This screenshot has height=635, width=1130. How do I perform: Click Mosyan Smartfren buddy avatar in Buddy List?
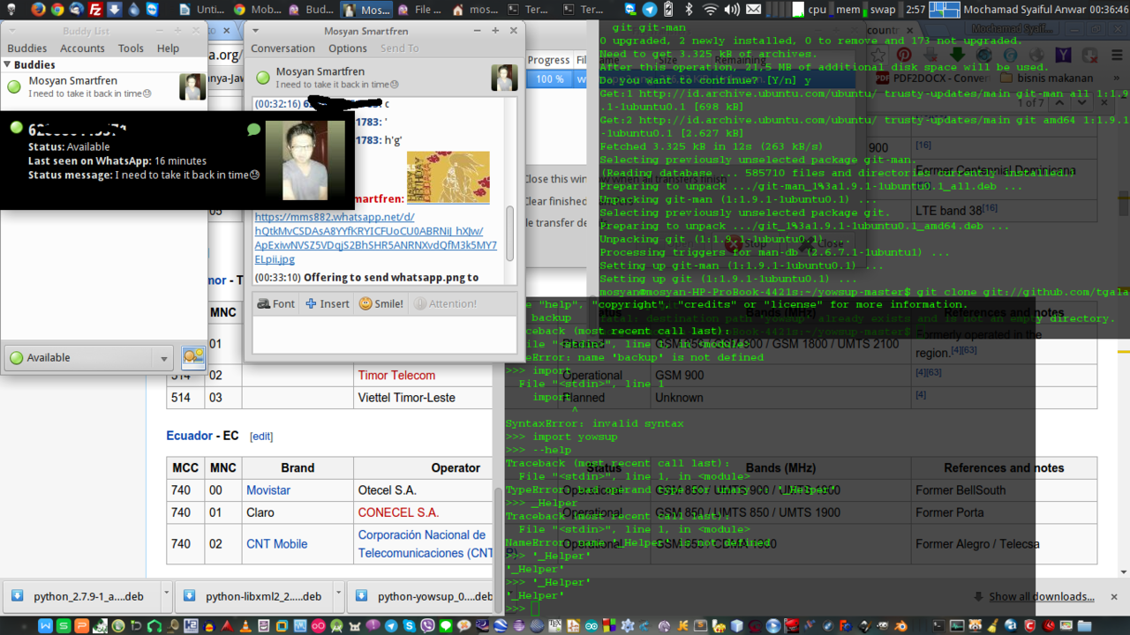192,86
